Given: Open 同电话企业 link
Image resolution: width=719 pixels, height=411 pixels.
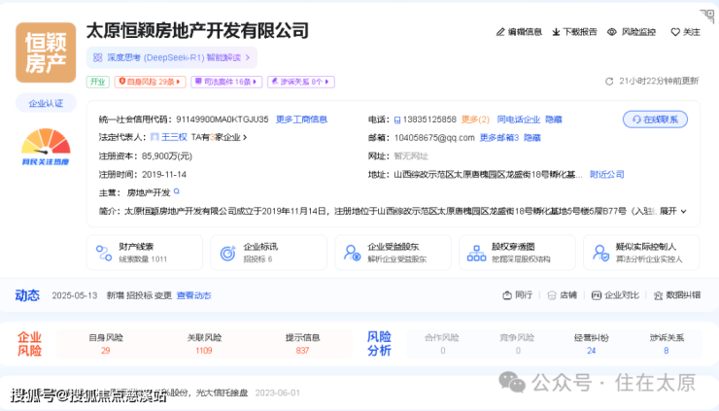Looking at the screenshot, I should 518,120.
